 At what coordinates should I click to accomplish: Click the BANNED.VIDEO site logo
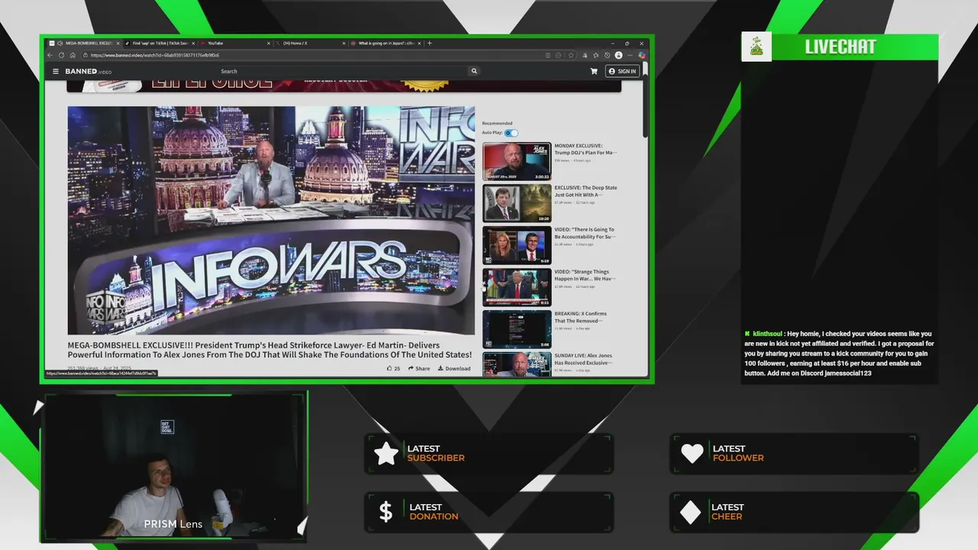pos(88,71)
